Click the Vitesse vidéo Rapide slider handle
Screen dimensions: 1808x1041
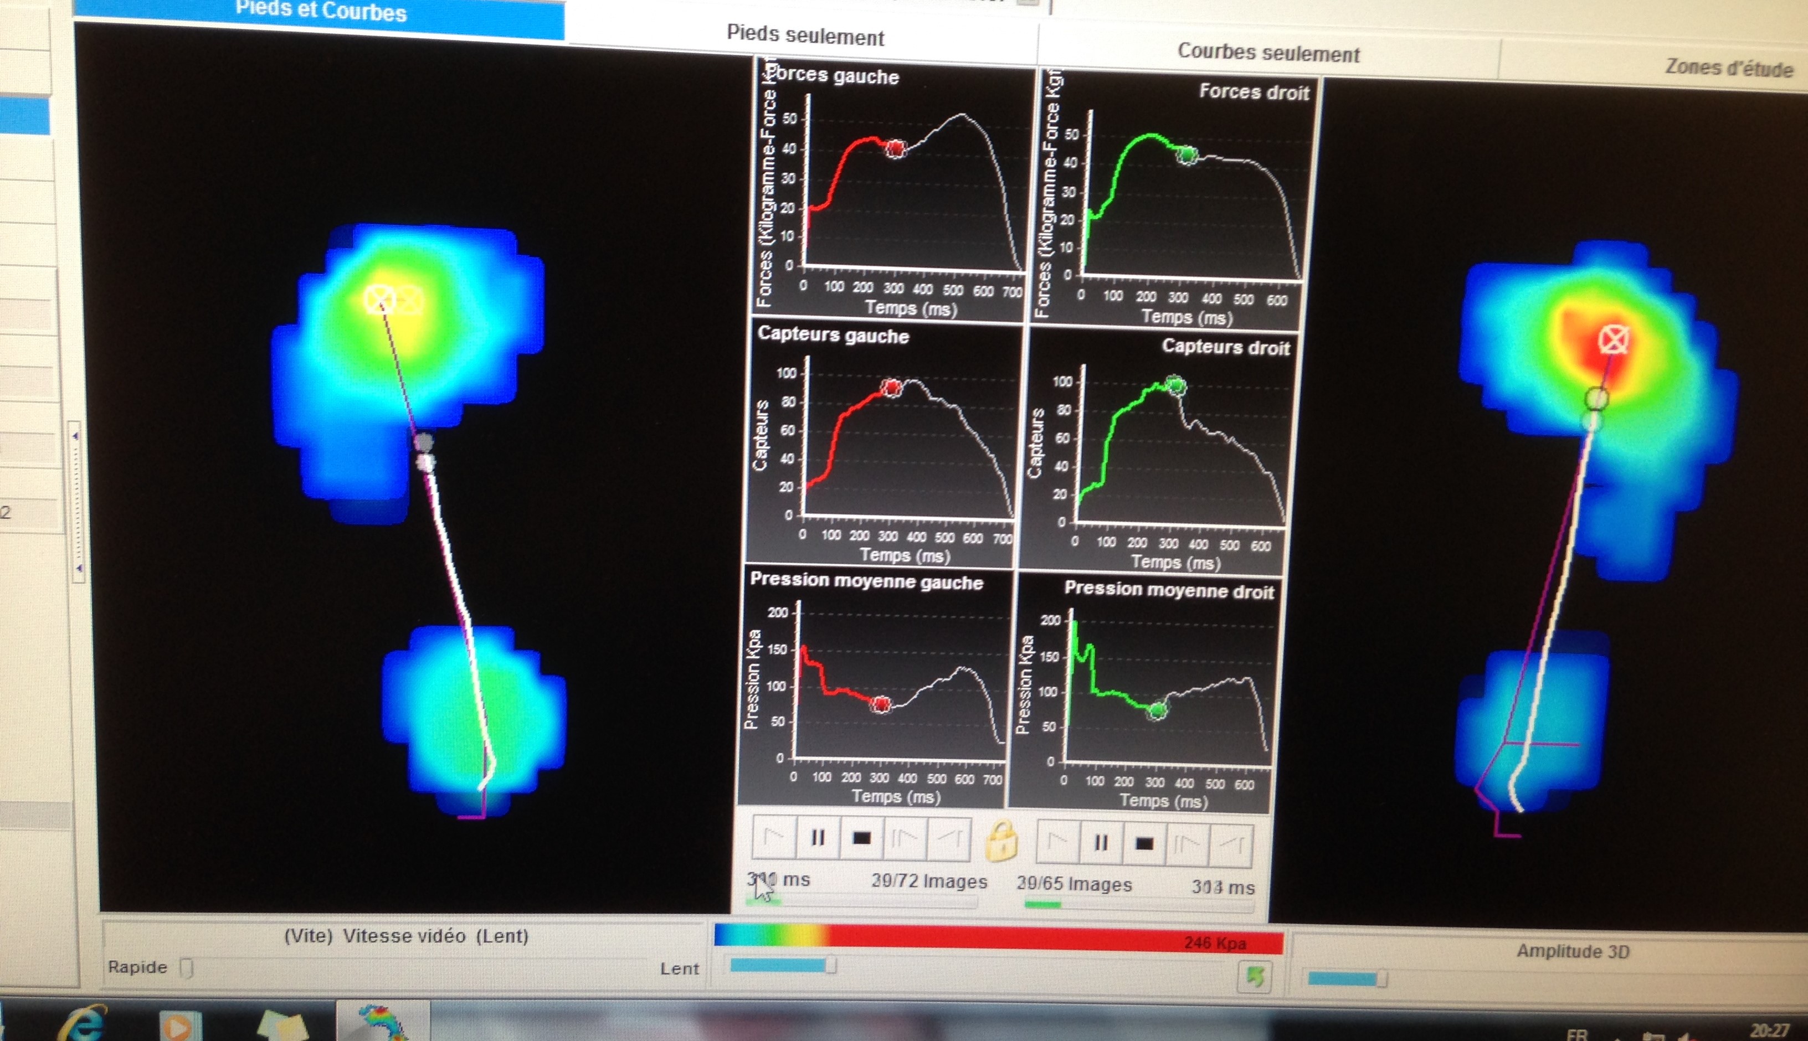(186, 968)
